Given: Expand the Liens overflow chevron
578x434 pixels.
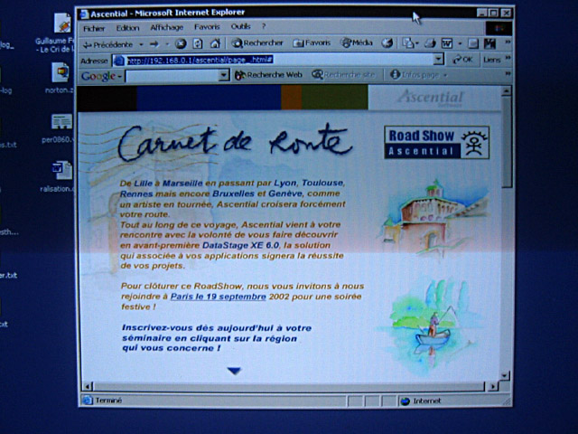Looking at the screenshot, I should pos(508,58).
